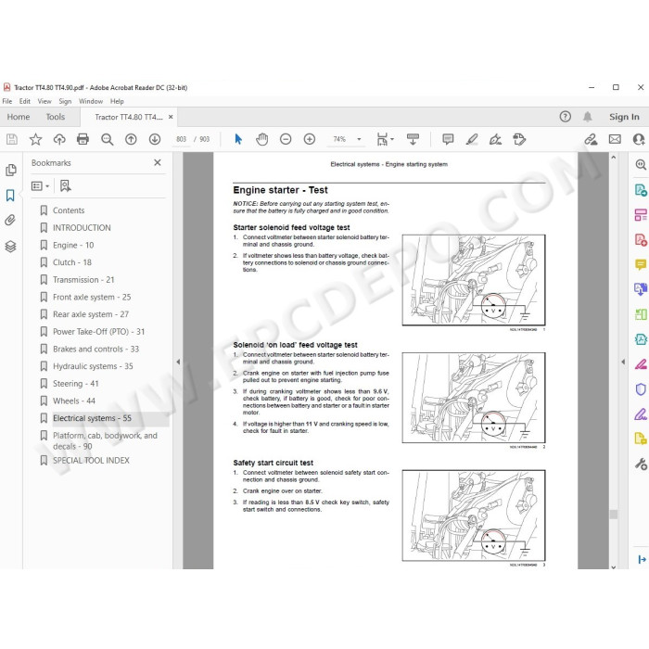
Task: Add a sticky note comment
Action: coord(448,139)
